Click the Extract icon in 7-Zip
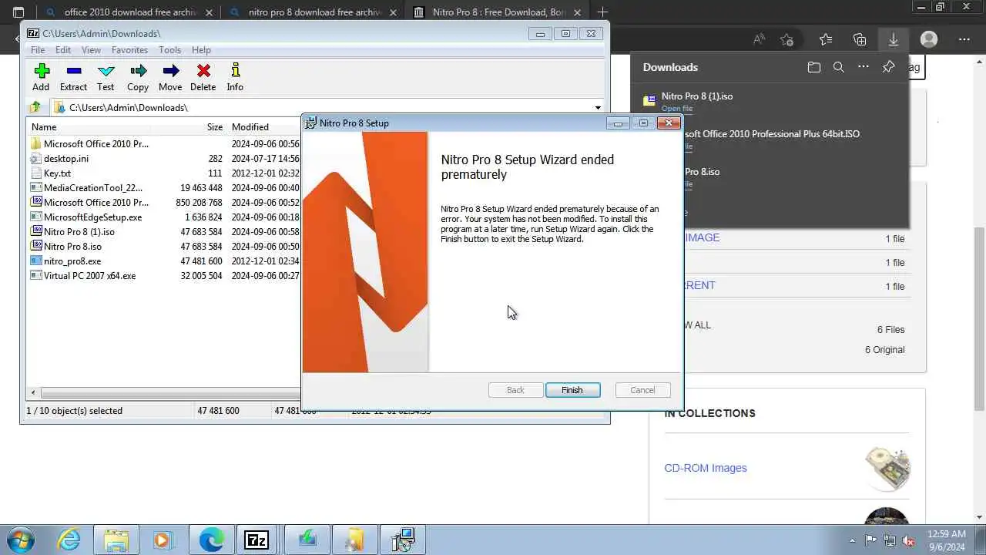 point(74,77)
